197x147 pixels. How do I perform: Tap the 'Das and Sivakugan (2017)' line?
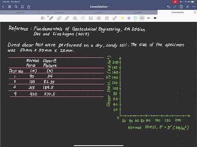[x=62, y=34]
